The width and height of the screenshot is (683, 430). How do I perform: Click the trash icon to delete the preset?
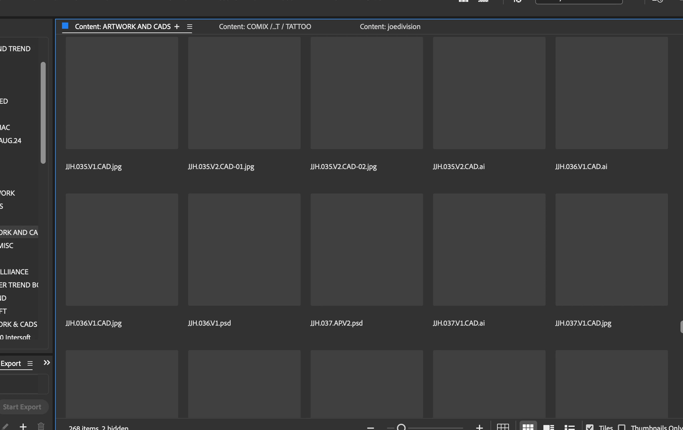pos(41,426)
